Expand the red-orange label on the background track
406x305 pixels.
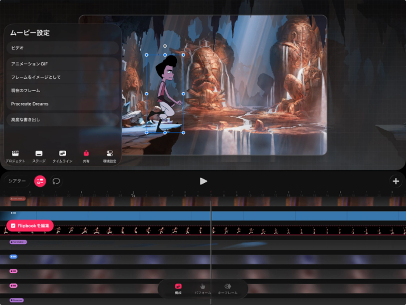pyautogui.click(x=18, y=199)
